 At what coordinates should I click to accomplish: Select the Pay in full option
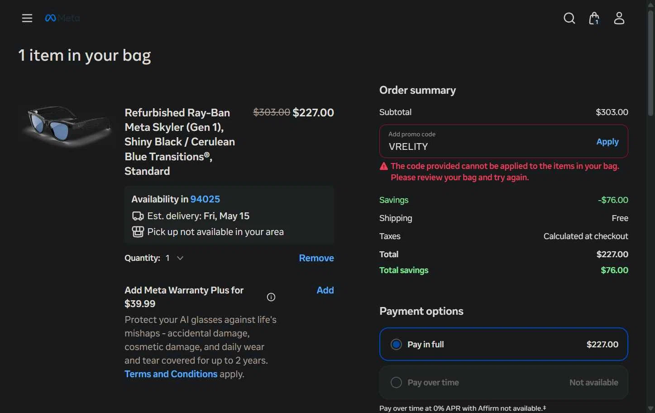[x=504, y=344]
